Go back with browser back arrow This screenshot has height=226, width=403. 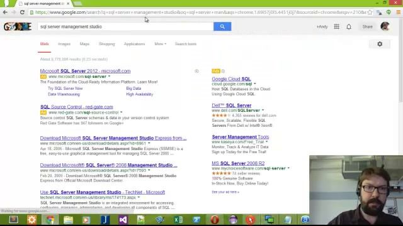5,12
